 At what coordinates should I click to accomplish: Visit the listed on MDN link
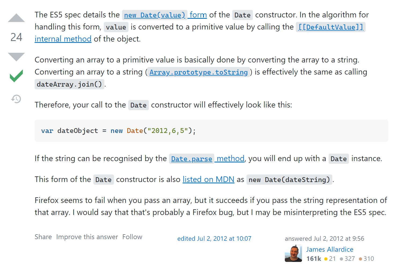[x=208, y=179]
